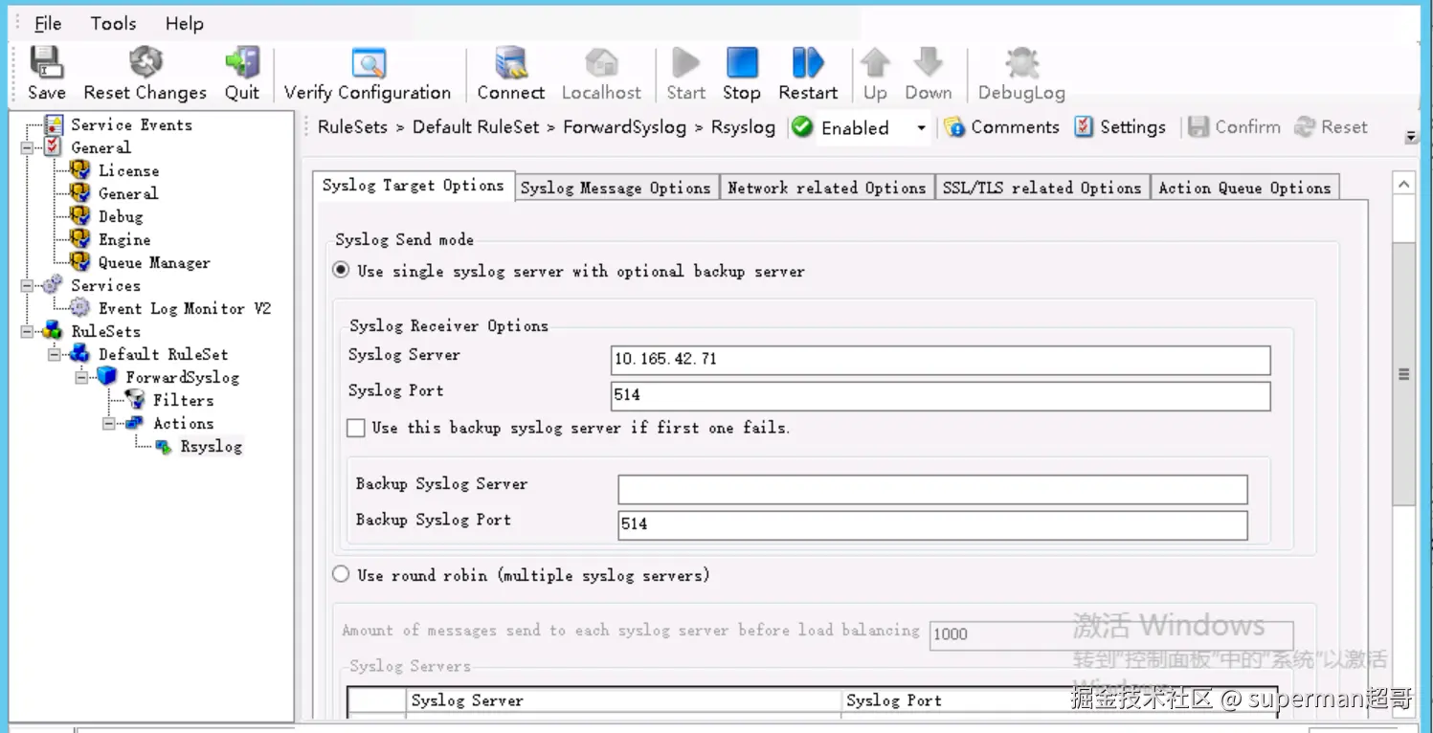Viewport: 1433px width, 733px height.
Task: Click the Down arrow toolbar icon
Action: (x=928, y=63)
